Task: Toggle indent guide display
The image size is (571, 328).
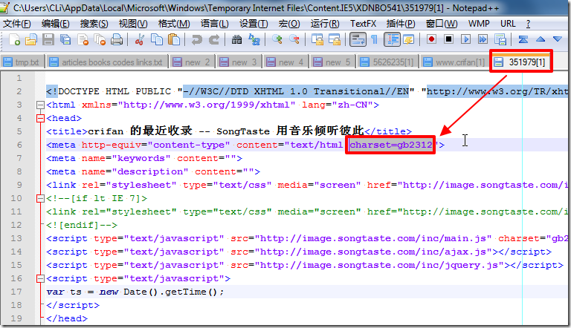Action: [x=393, y=39]
